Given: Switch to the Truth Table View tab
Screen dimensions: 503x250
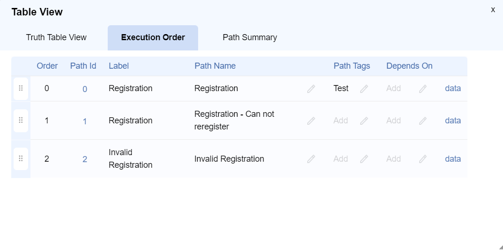Looking at the screenshot, I should (x=56, y=37).
